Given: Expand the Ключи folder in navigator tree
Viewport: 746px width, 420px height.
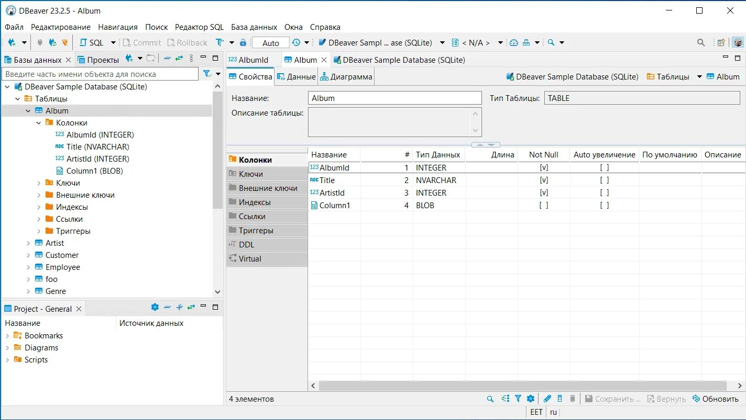Looking at the screenshot, I should tap(39, 183).
